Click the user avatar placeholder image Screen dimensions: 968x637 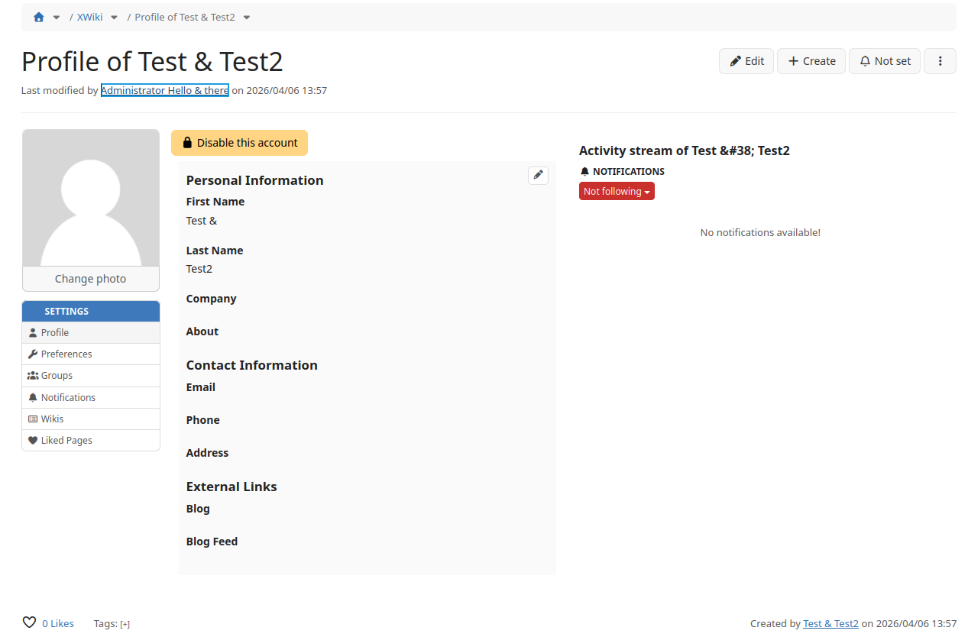pos(91,198)
